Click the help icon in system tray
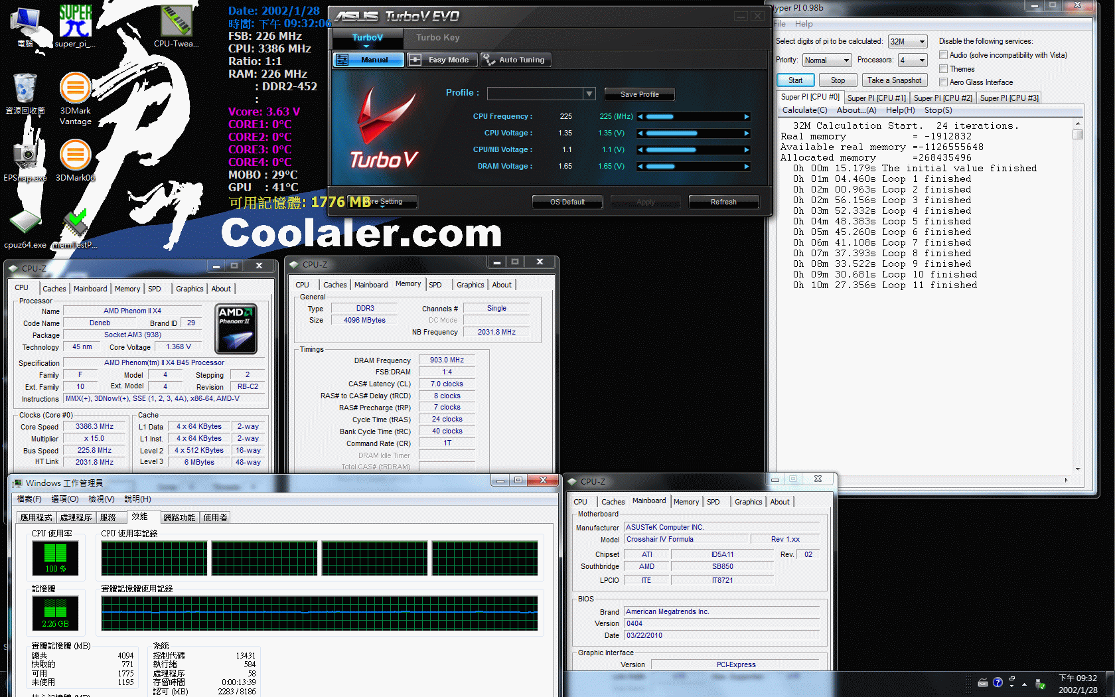This screenshot has height=697, width=1115. (x=998, y=682)
